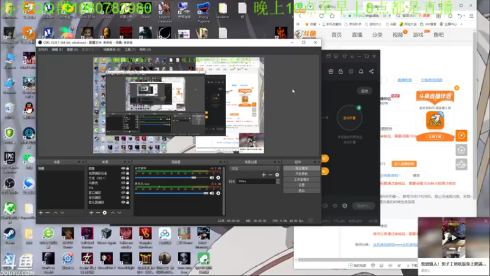Remove selected source with minus icon

[98, 212]
